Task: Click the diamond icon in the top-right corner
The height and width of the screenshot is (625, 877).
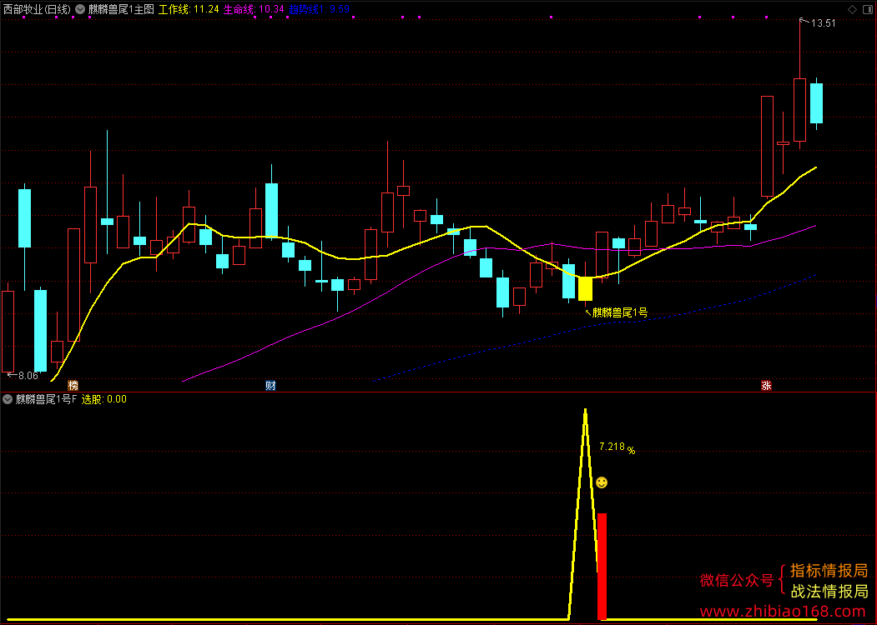Action: [852, 9]
